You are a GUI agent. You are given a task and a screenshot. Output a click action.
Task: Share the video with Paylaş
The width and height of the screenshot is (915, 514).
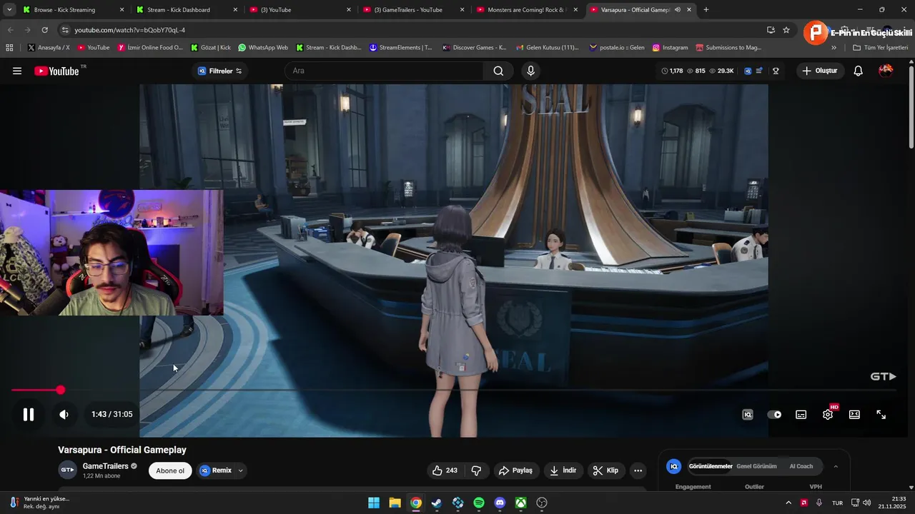point(515,470)
